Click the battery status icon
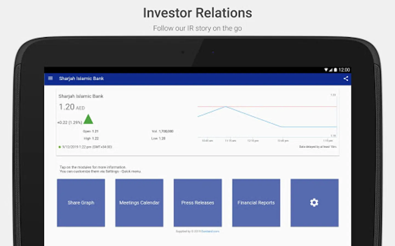Screen dimensions: 395x246 coord(335,70)
